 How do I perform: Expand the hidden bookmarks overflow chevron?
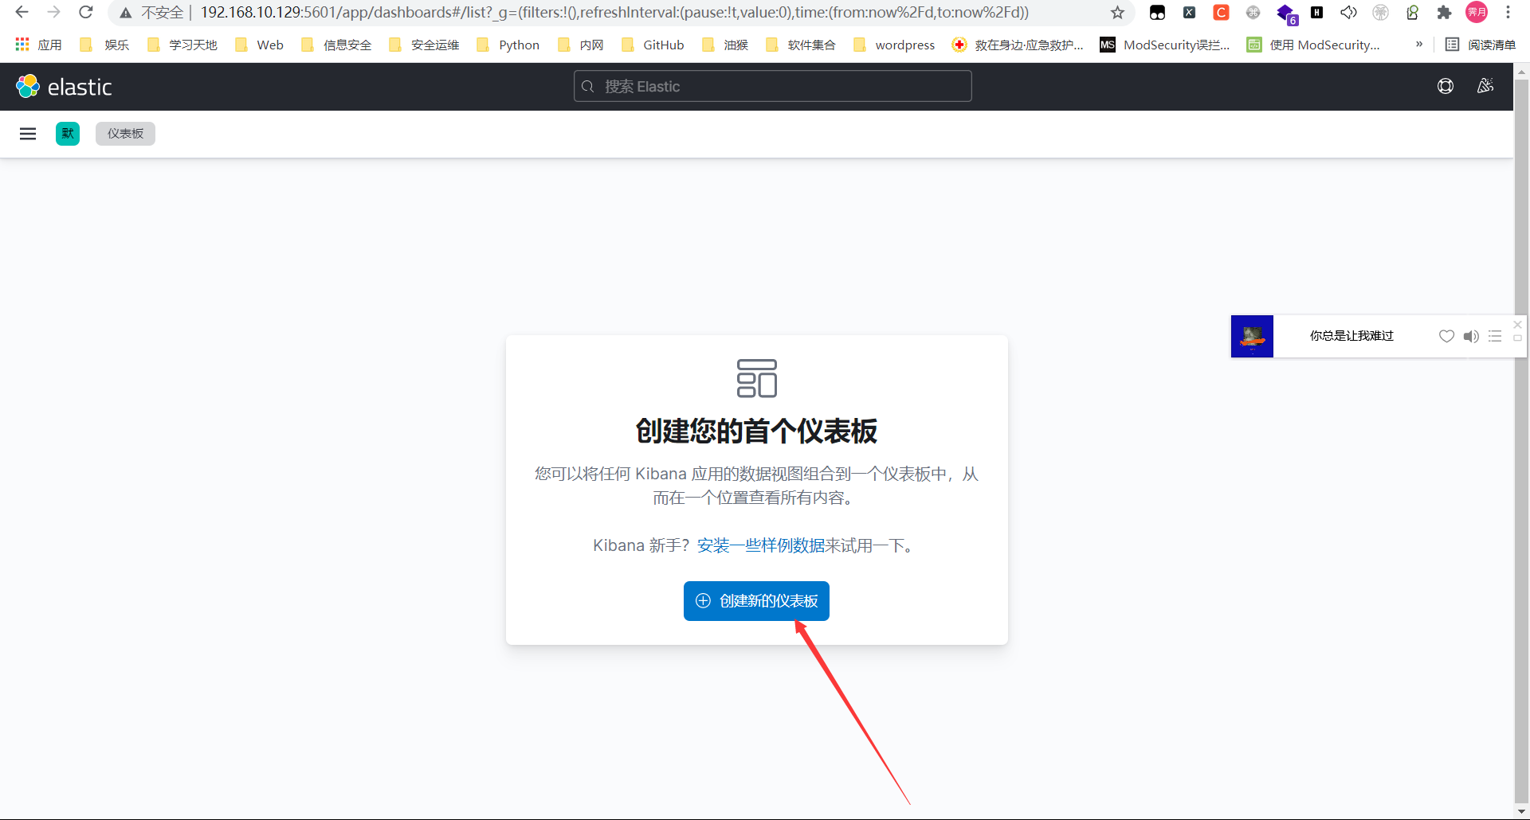(1419, 45)
